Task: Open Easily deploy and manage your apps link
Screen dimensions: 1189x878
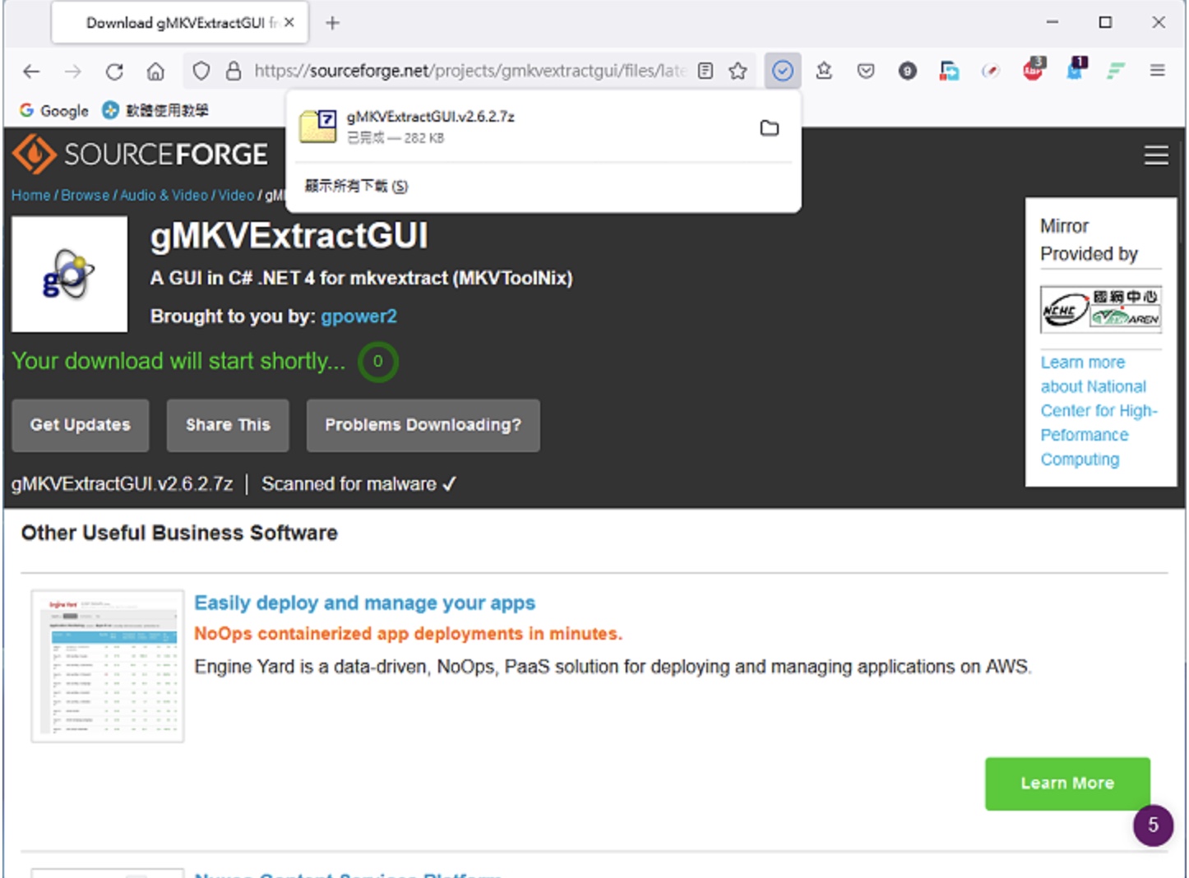Action: (x=364, y=603)
